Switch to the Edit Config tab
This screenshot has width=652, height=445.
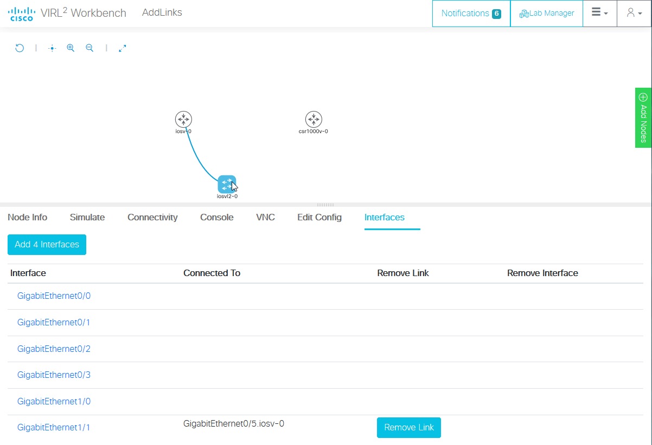pos(319,217)
